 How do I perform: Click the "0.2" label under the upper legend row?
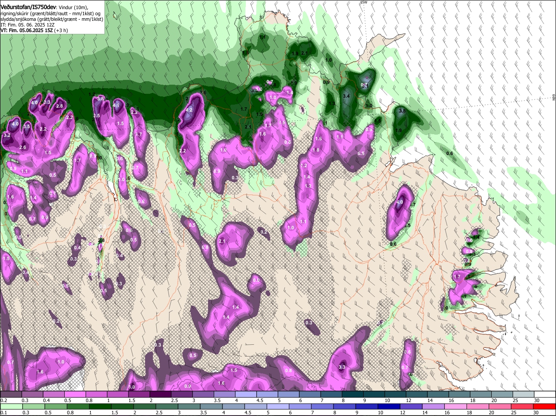pyautogui.click(x=4, y=400)
